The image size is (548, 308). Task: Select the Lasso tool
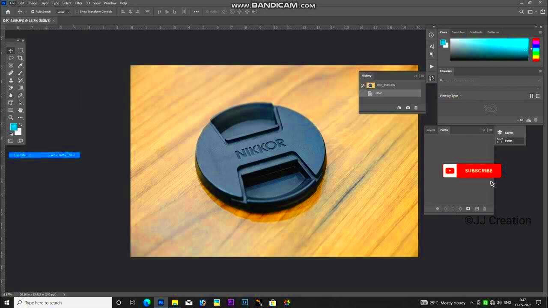tap(11, 58)
